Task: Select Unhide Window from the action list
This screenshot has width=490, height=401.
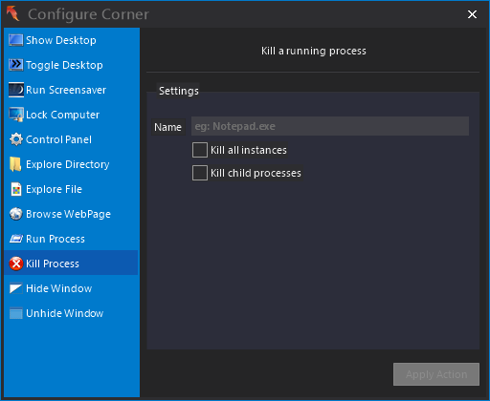Action: (72, 313)
